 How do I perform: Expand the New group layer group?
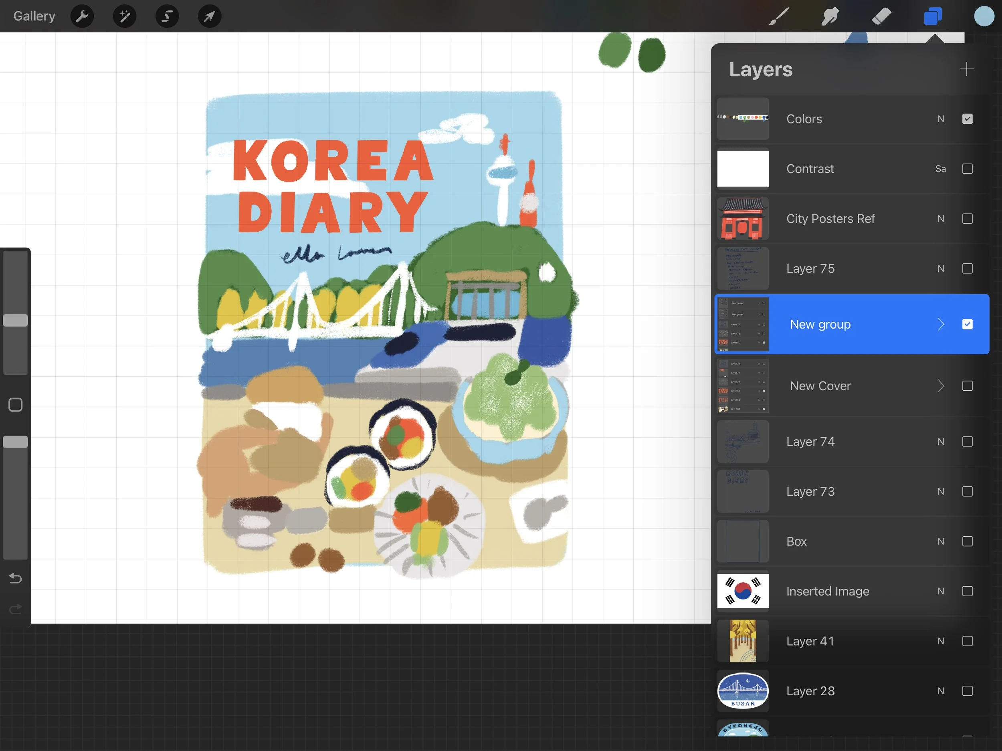(x=941, y=324)
